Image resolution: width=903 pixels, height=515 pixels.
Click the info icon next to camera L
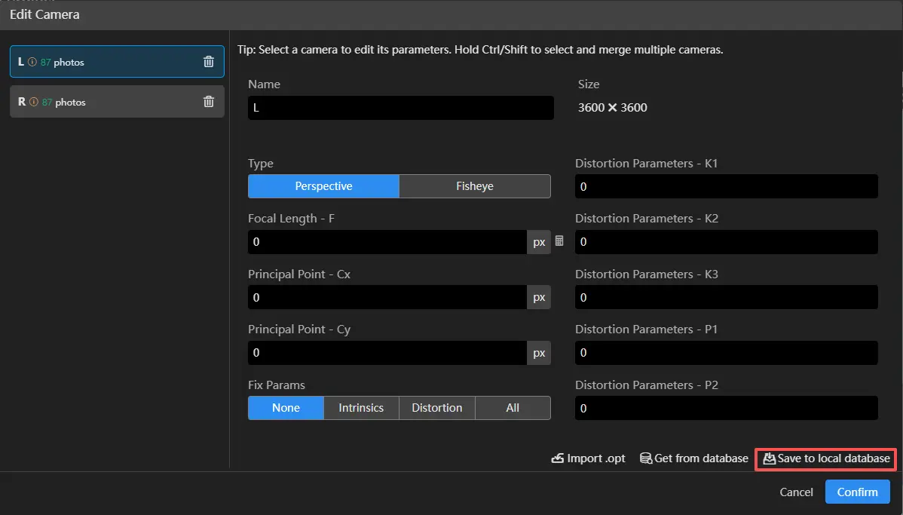click(x=32, y=62)
